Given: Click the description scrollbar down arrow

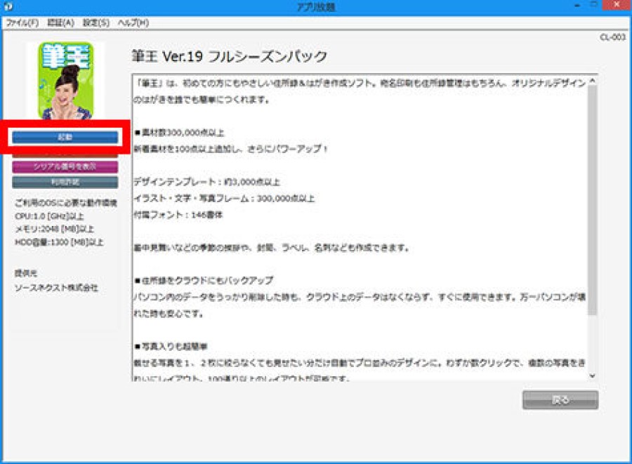Looking at the screenshot, I should click(592, 376).
